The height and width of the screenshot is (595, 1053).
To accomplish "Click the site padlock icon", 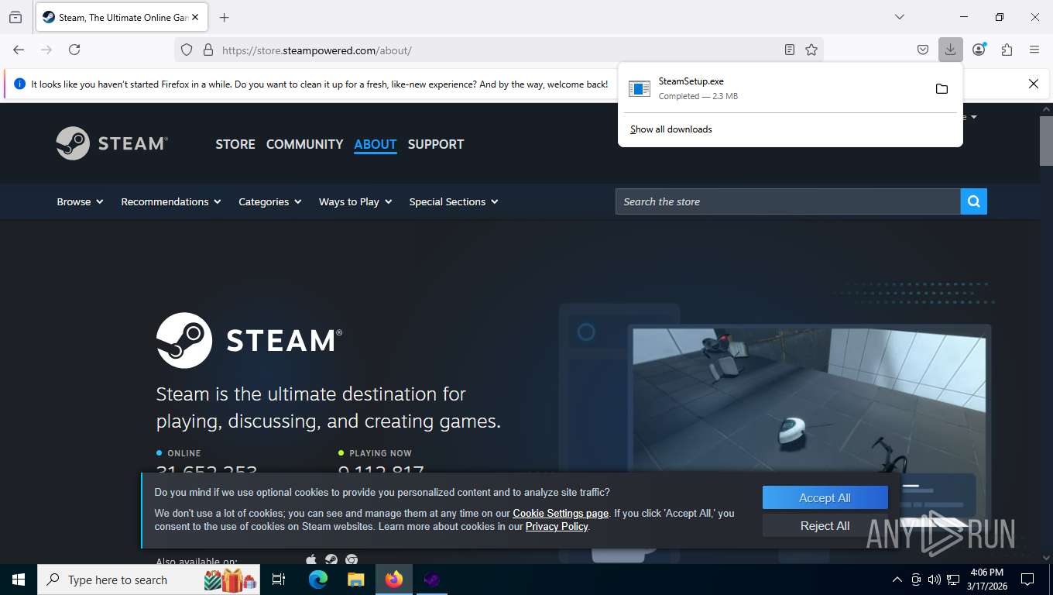I will pos(208,50).
